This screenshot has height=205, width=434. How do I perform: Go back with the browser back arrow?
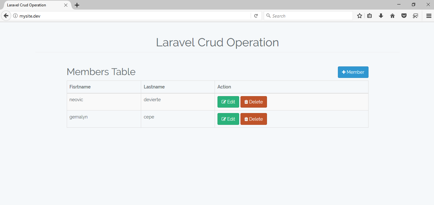coord(6,16)
